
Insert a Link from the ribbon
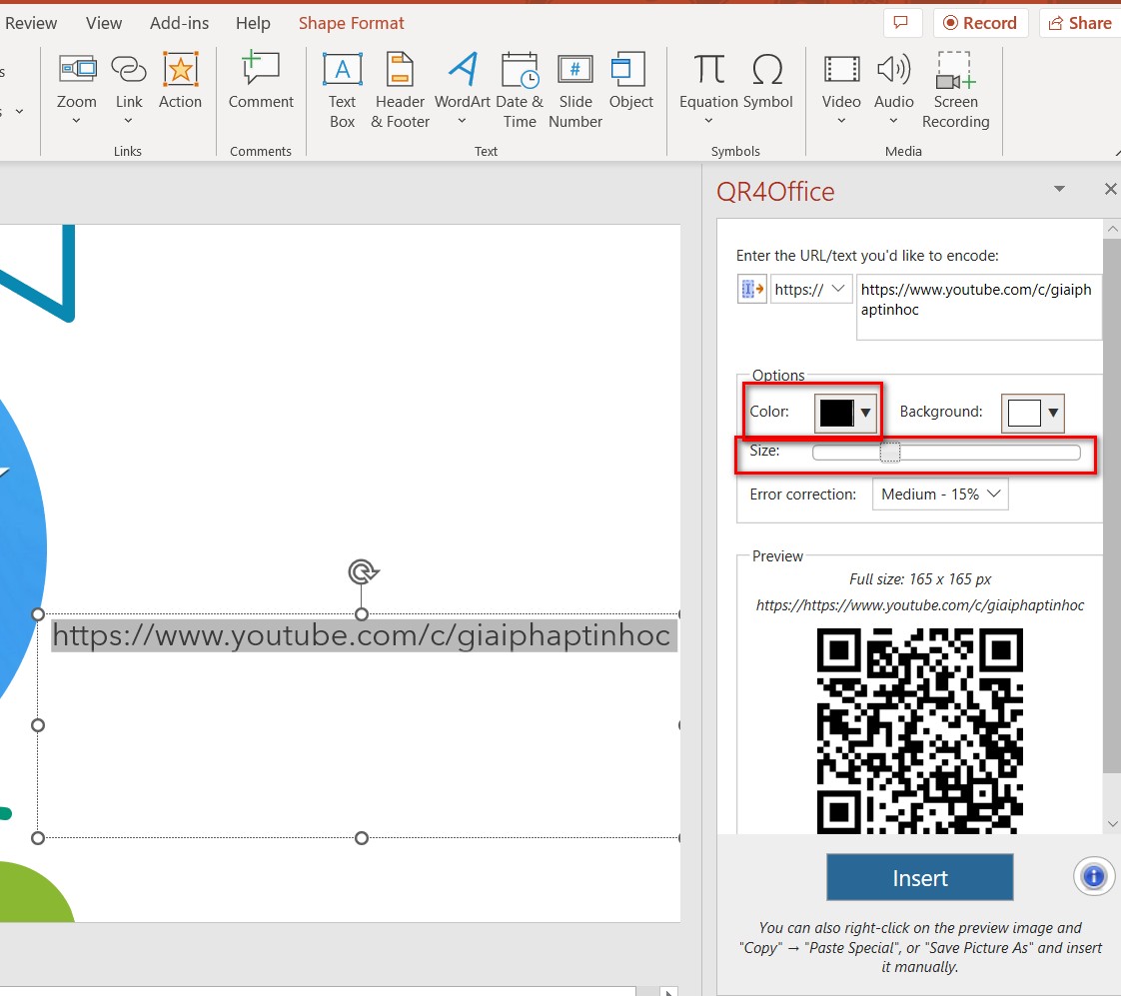(x=129, y=81)
